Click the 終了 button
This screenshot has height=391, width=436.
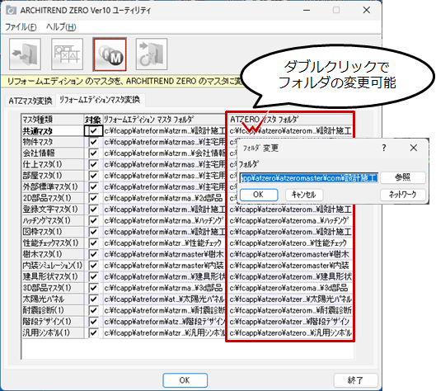click(355, 380)
